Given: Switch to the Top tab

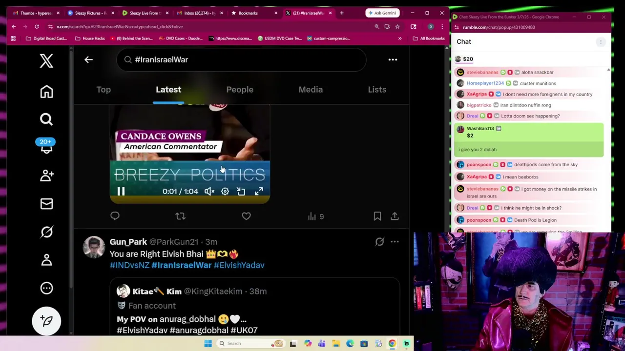Looking at the screenshot, I should (104, 89).
